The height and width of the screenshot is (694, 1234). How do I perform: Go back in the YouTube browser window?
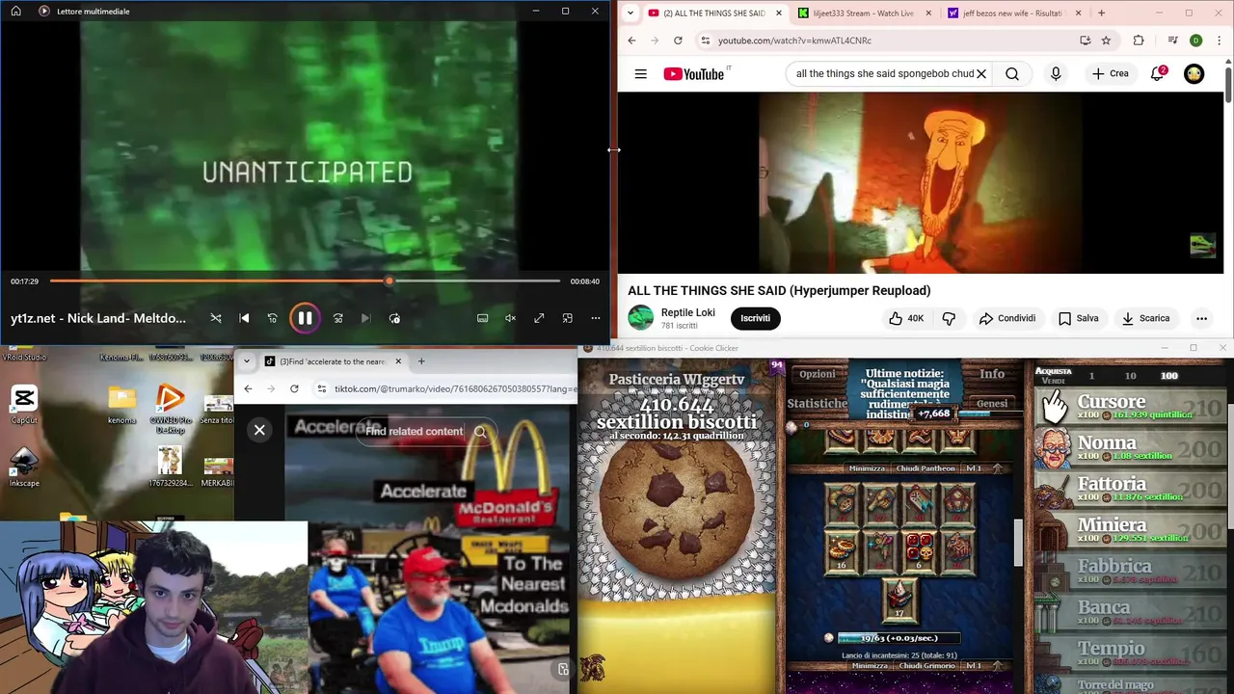pos(631,40)
